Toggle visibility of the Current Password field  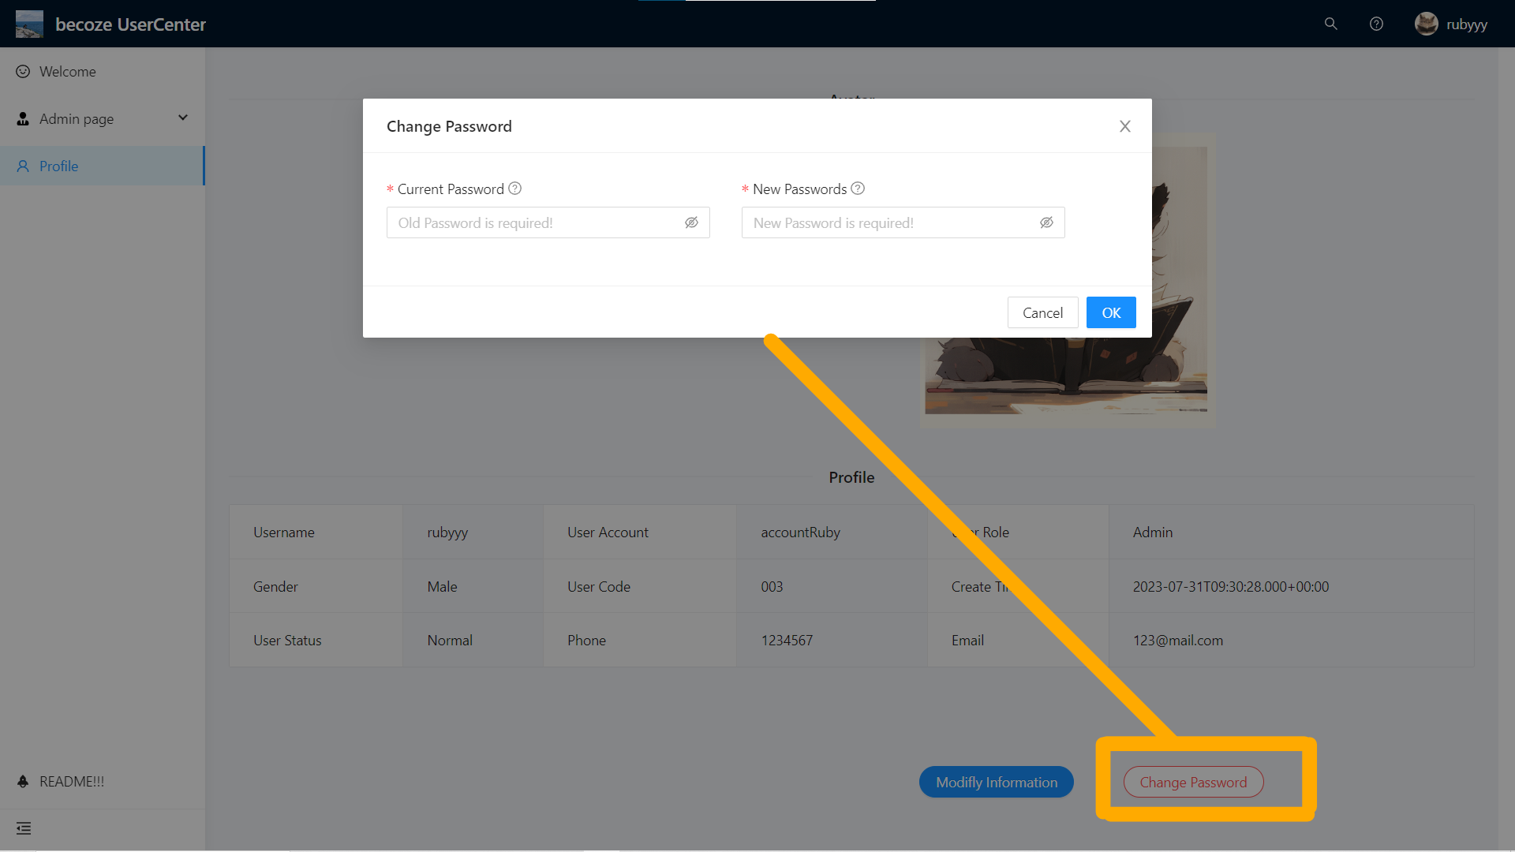click(x=691, y=222)
